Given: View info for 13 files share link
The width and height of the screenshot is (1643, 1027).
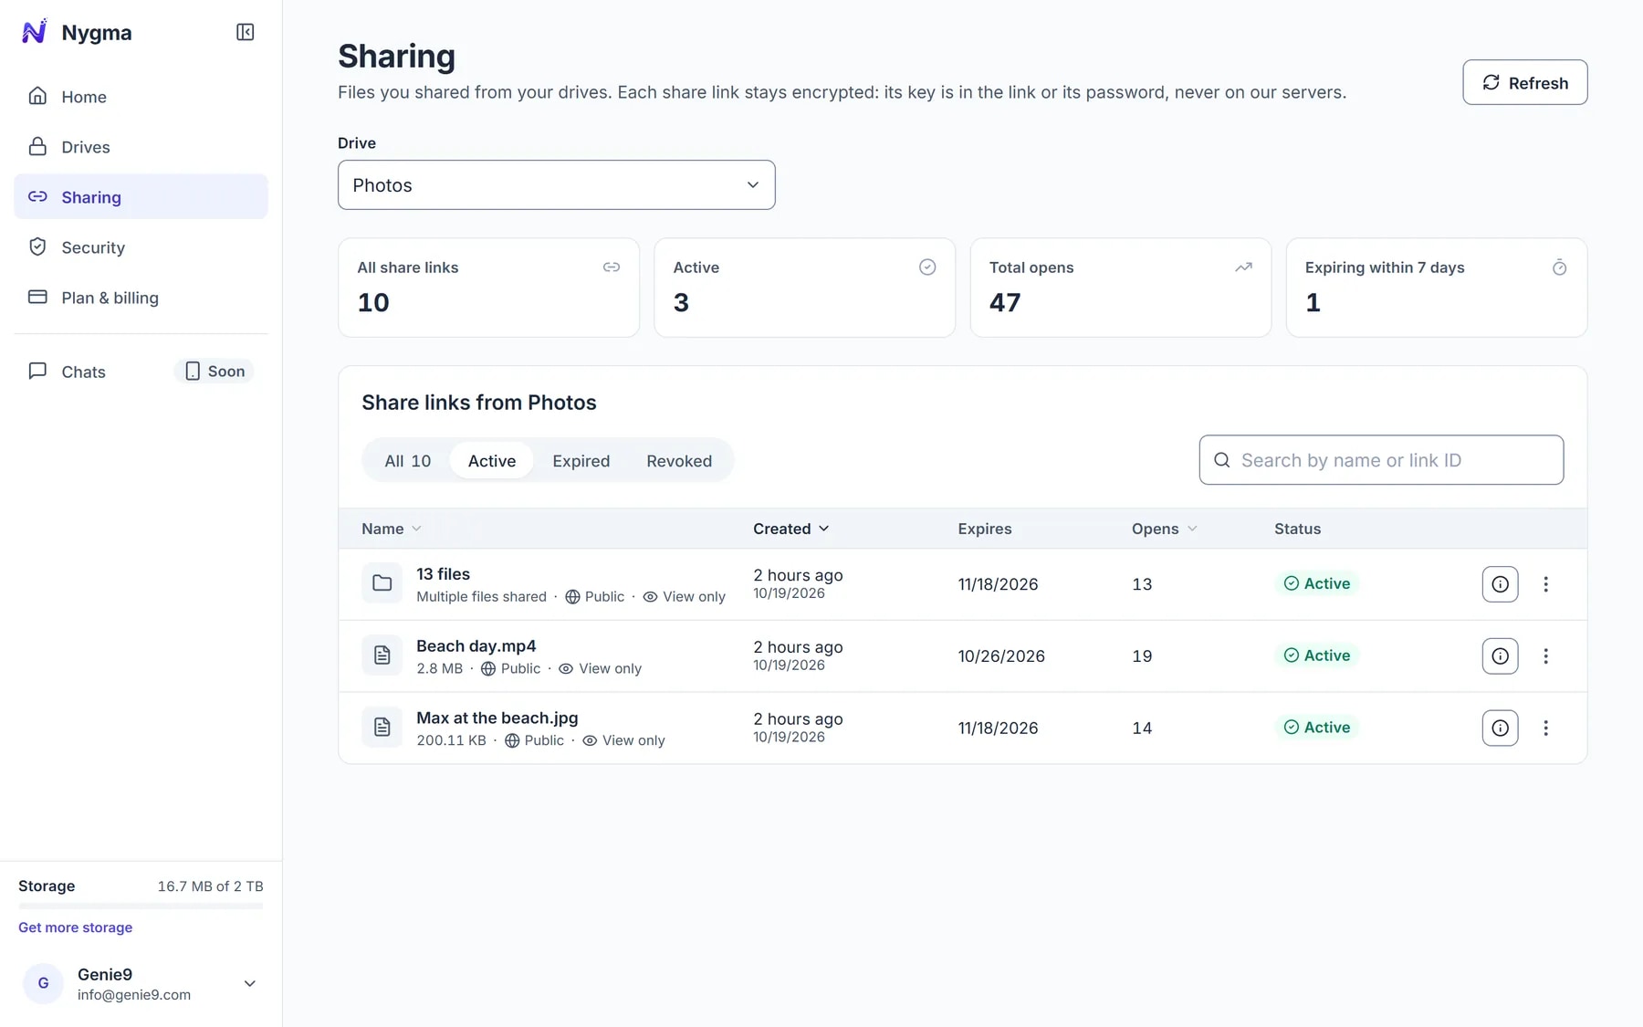Looking at the screenshot, I should pos(1500,584).
